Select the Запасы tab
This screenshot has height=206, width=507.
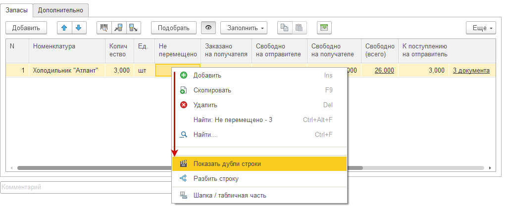pyautogui.click(x=16, y=9)
